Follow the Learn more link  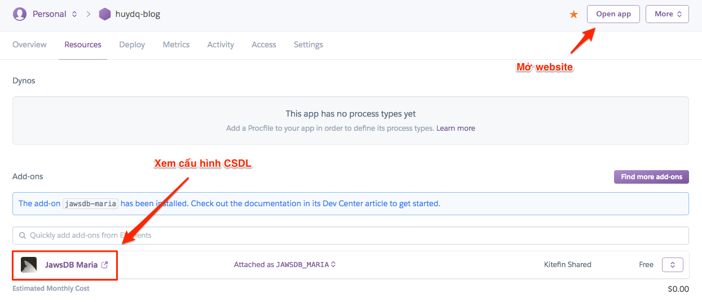[x=456, y=128]
